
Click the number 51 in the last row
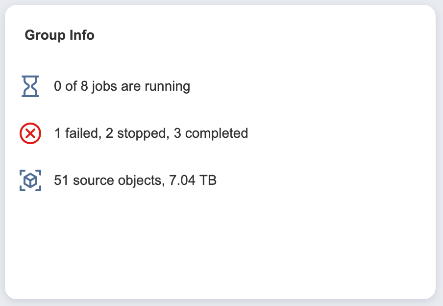tap(61, 180)
